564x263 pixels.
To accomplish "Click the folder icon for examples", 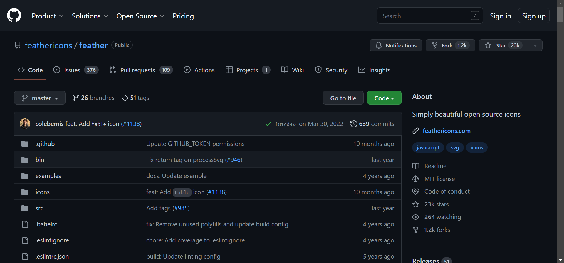I will pyautogui.click(x=25, y=176).
